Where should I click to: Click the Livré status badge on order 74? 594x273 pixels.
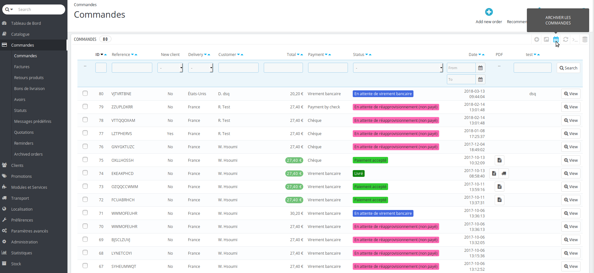click(x=359, y=173)
